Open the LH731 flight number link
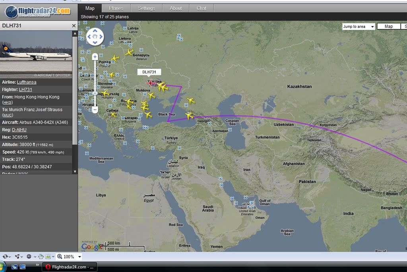Screen dimensions: 407x272 (x=25, y=90)
